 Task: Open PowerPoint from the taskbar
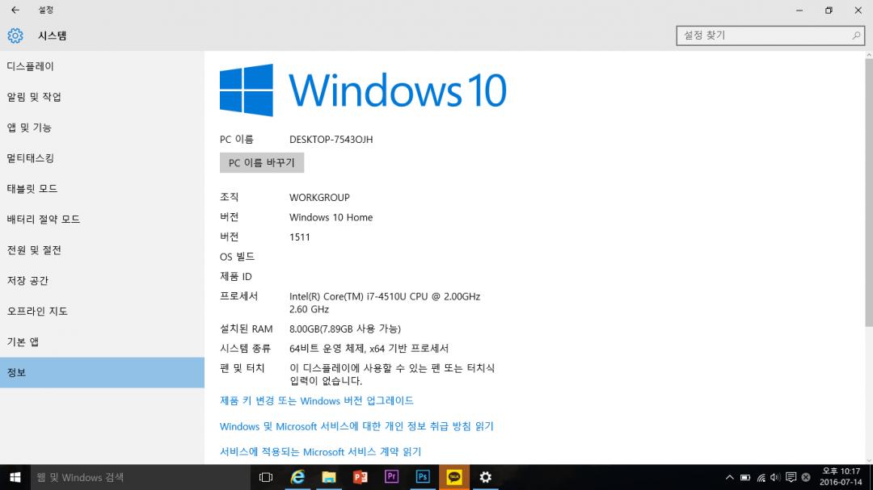coord(361,477)
